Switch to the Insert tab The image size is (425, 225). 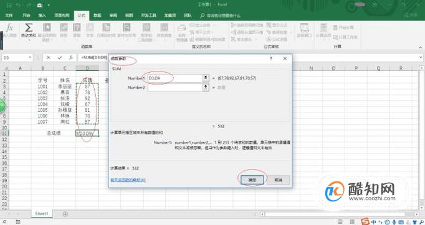(x=42, y=16)
